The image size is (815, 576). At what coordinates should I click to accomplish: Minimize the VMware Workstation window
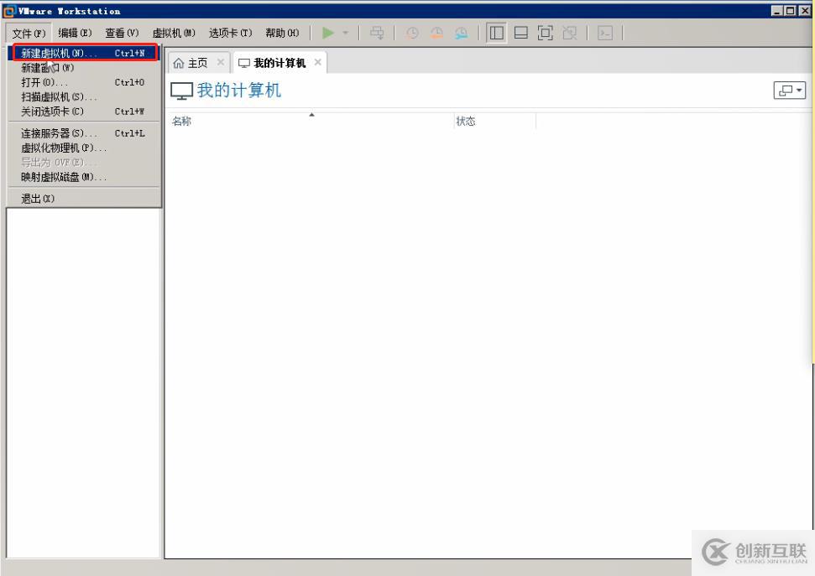(777, 11)
